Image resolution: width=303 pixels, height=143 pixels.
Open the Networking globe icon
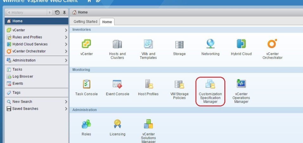(210, 44)
